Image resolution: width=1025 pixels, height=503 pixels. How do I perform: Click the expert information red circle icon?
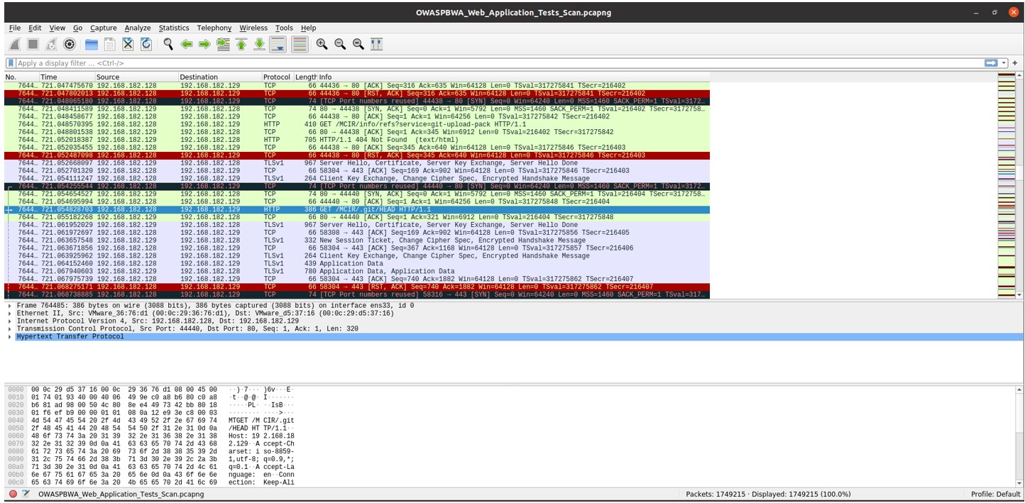pyautogui.click(x=13, y=494)
